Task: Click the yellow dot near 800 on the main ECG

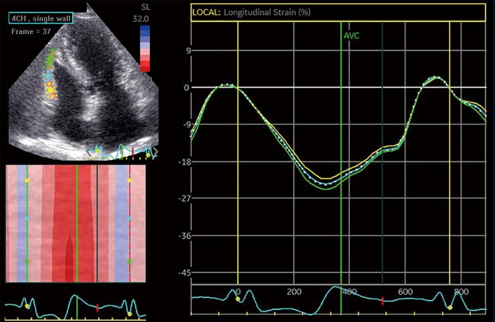Action: 450,307
